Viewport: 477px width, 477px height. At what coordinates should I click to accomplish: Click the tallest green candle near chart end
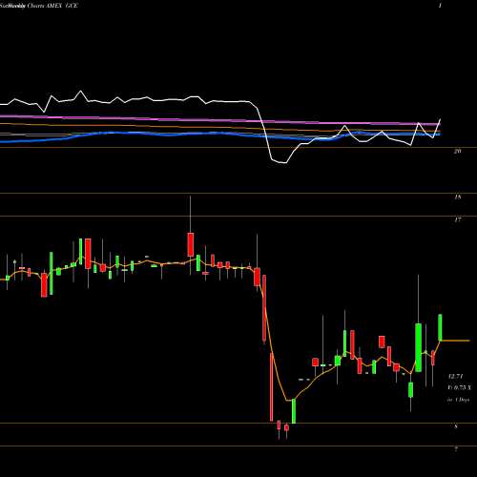tap(419, 347)
